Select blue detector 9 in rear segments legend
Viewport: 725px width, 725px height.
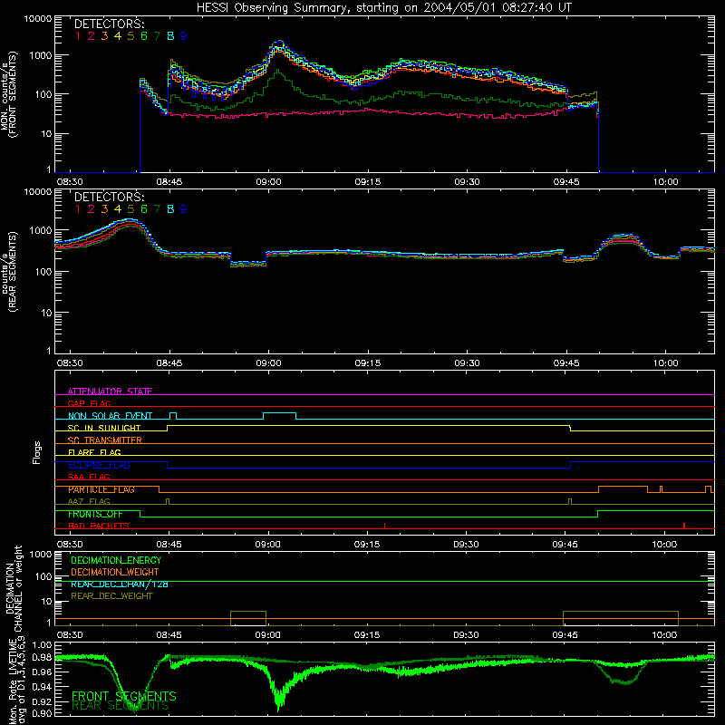pyautogui.click(x=184, y=209)
